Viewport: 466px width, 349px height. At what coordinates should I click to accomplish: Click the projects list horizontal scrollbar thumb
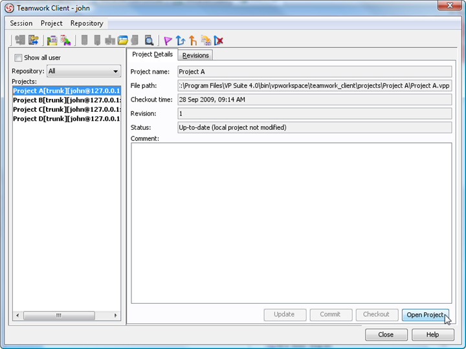59,315
